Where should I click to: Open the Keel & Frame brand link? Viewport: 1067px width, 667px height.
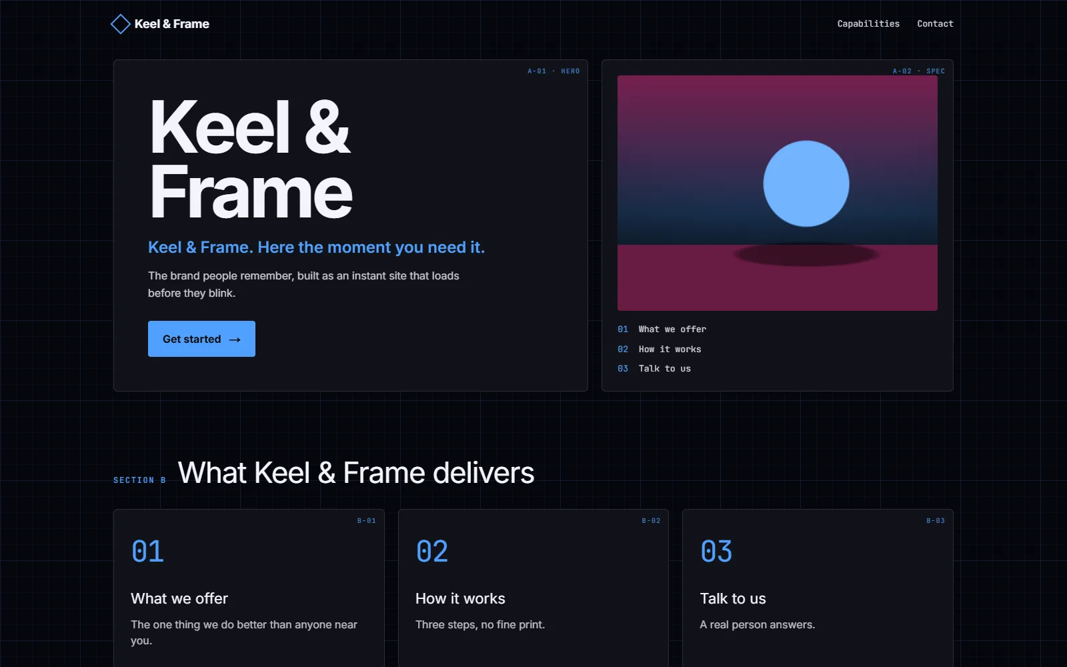[160, 24]
